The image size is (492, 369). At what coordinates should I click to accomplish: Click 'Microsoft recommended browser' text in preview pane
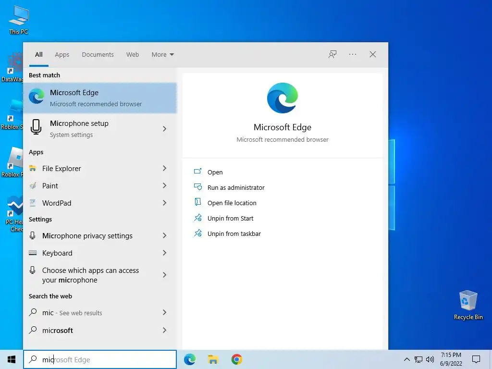coord(283,139)
